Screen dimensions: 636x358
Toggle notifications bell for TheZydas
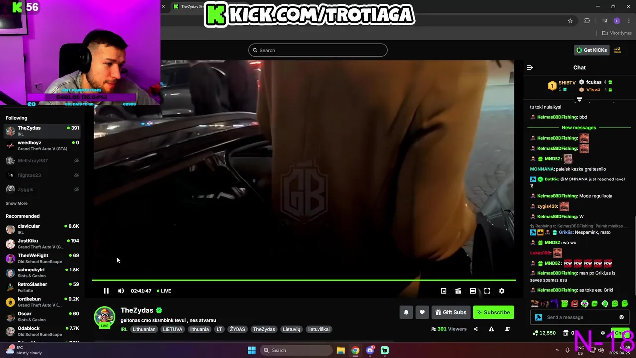point(406,312)
